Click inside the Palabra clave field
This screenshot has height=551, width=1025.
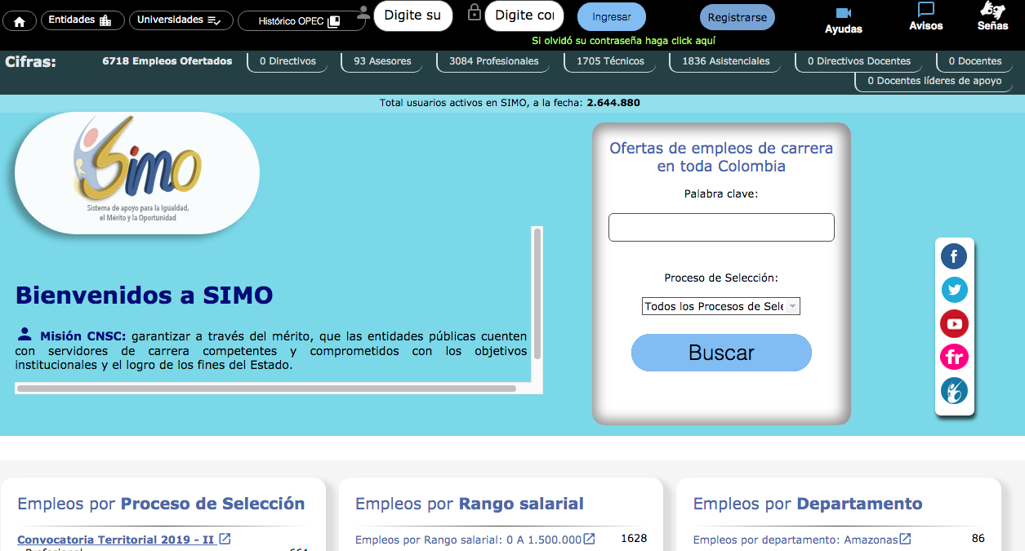click(721, 227)
